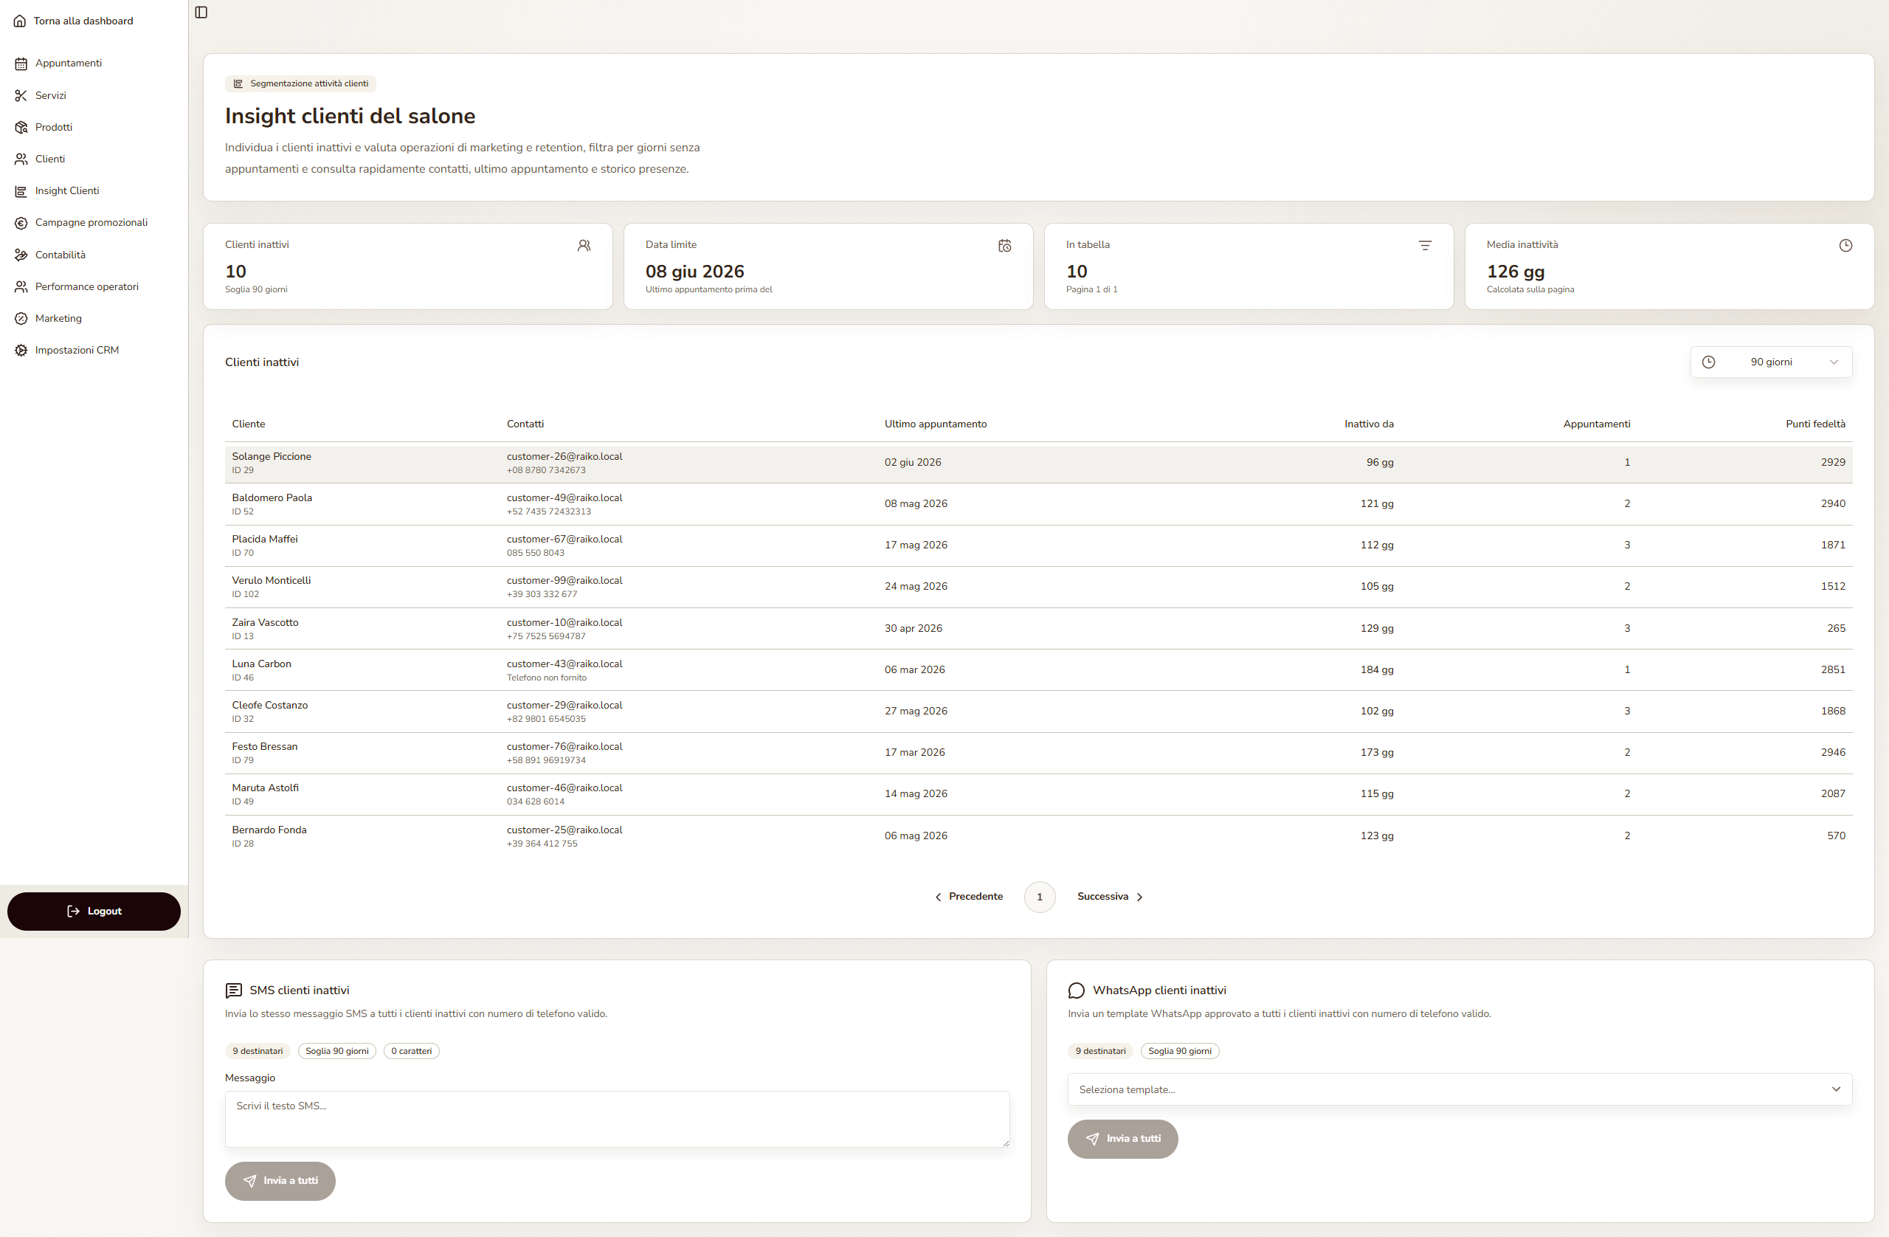Click the Campagne promozionali badge icon
Viewport: 1889px width, 1237px height.
point(21,223)
